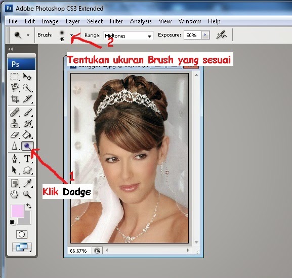Click the Photoshop application title icon
This screenshot has width=292, height=278.
[x=9, y=8]
